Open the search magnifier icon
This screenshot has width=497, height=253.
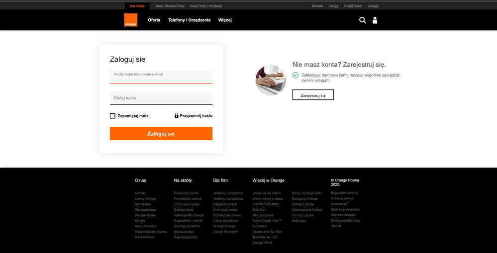(x=362, y=20)
